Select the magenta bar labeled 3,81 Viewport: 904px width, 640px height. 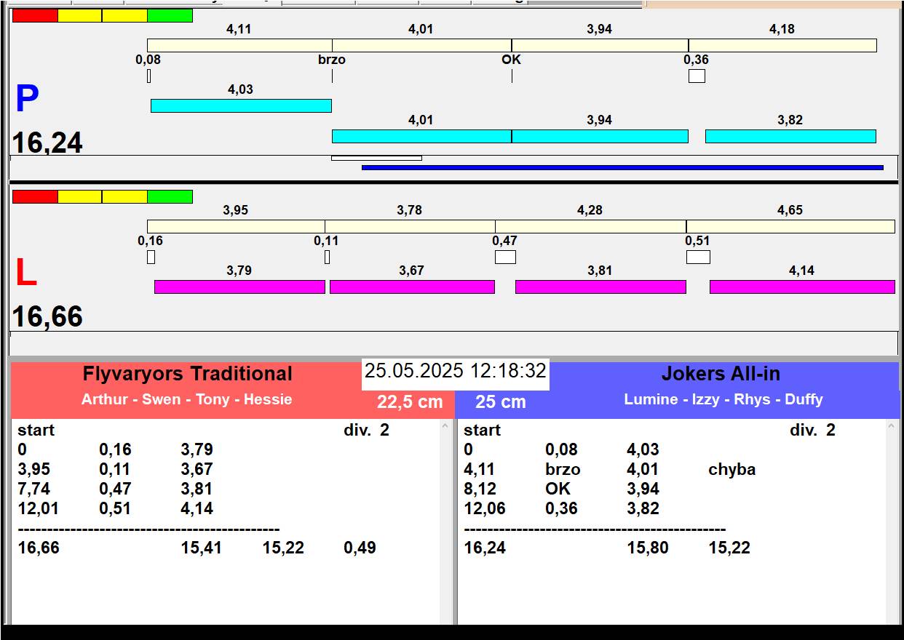[x=600, y=287]
